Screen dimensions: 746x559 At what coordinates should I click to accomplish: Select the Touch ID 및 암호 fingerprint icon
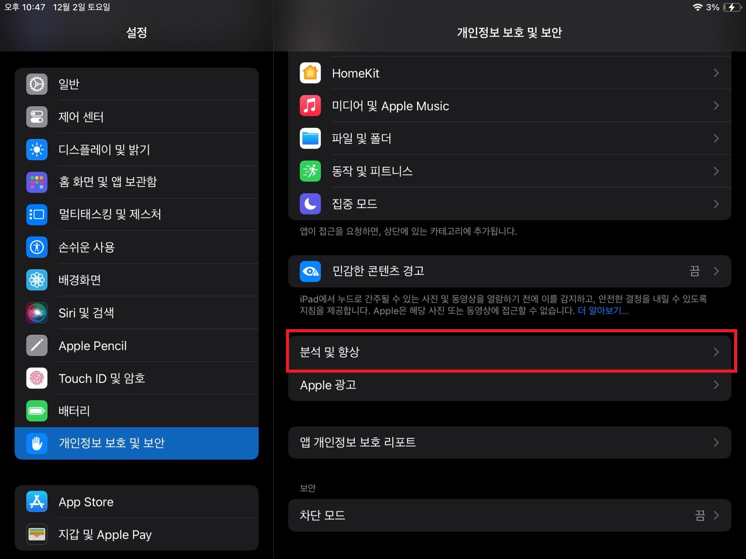pyautogui.click(x=36, y=378)
